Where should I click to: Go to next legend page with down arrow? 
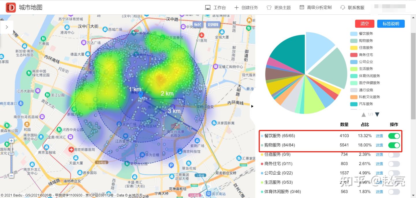pyautogui.click(x=377, y=115)
